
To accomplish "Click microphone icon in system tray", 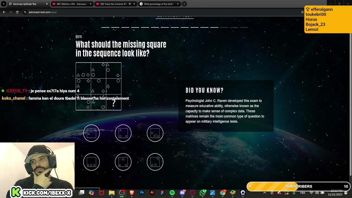I will pos(294,193).
